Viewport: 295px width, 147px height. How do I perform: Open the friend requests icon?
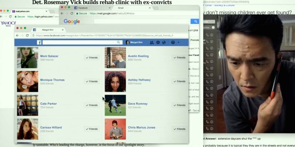point(152,42)
